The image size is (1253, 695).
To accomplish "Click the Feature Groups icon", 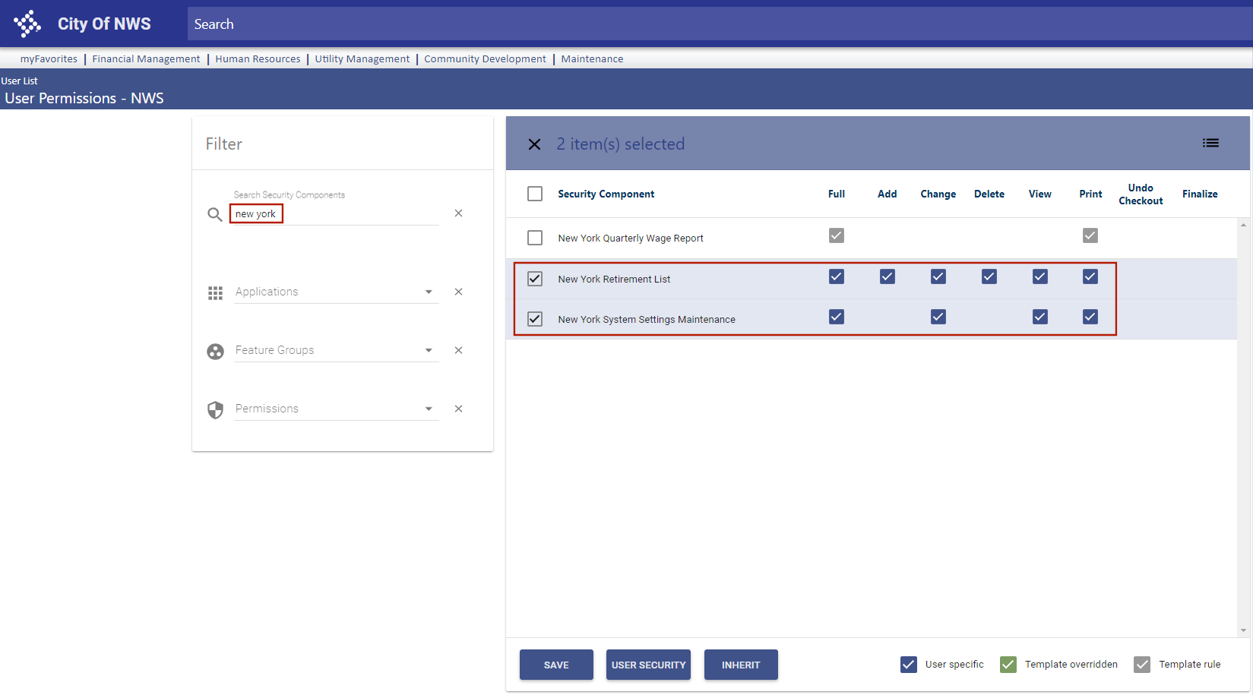I will (x=215, y=351).
